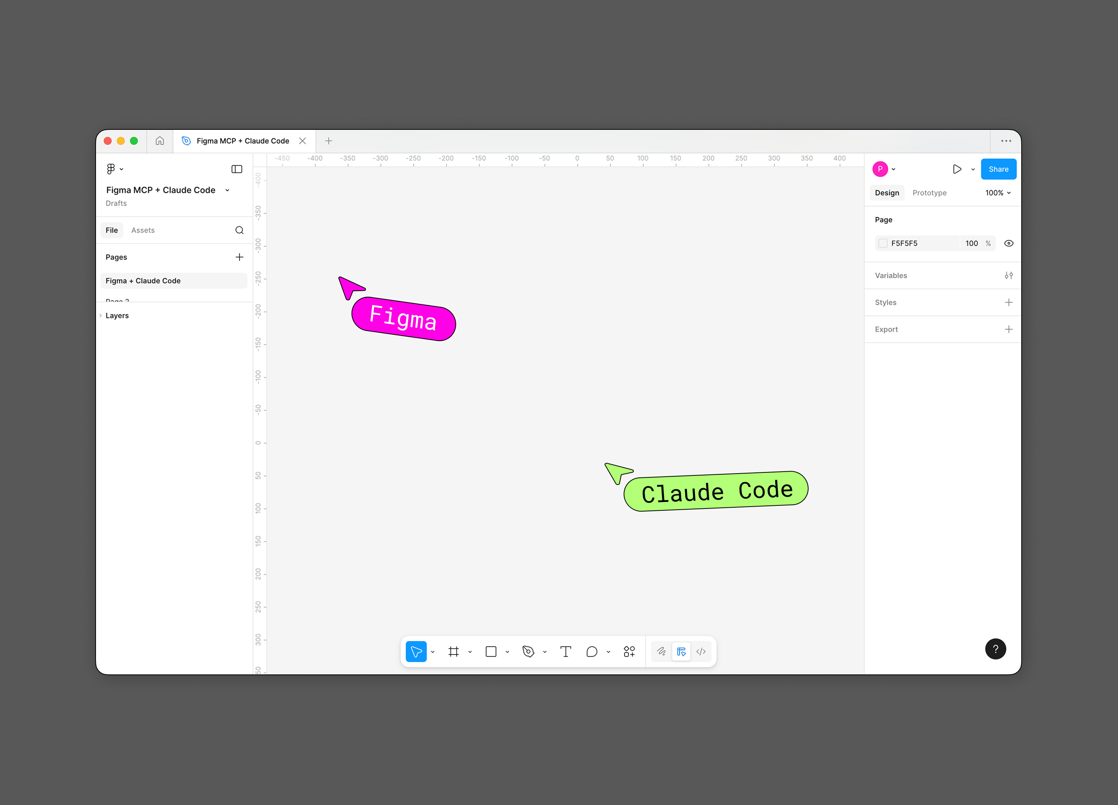Open the 100% zoom dropdown
1118x805 pixels.
998,193
